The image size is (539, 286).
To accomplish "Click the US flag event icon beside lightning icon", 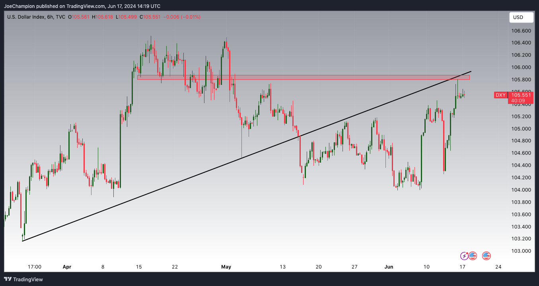I will point(473,256).
